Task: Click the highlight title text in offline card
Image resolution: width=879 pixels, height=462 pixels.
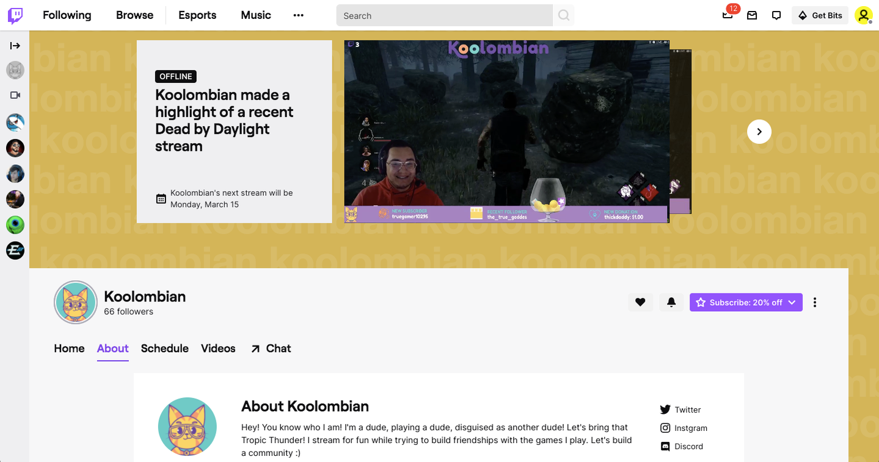Action: click(224, 120)
